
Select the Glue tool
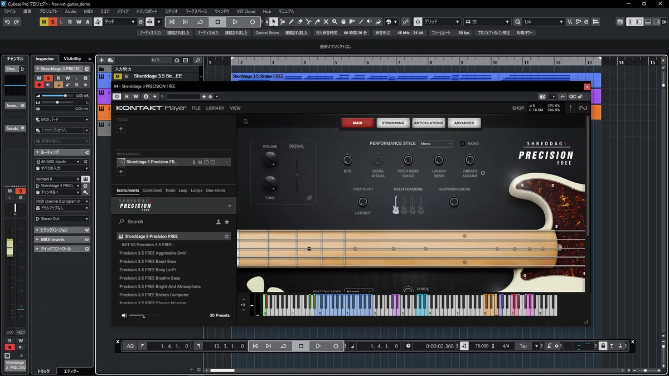pos(317,22)
